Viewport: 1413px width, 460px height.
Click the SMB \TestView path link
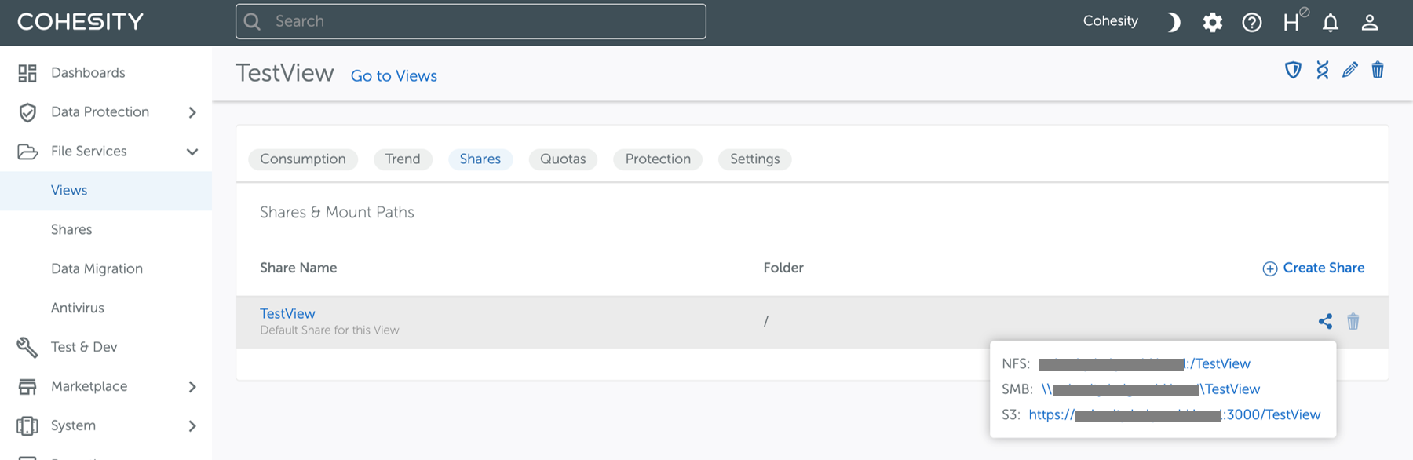pyautogui.click(x=1151, y=389)
